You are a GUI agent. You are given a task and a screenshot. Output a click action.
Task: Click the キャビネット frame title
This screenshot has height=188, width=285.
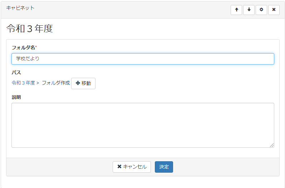20,7
